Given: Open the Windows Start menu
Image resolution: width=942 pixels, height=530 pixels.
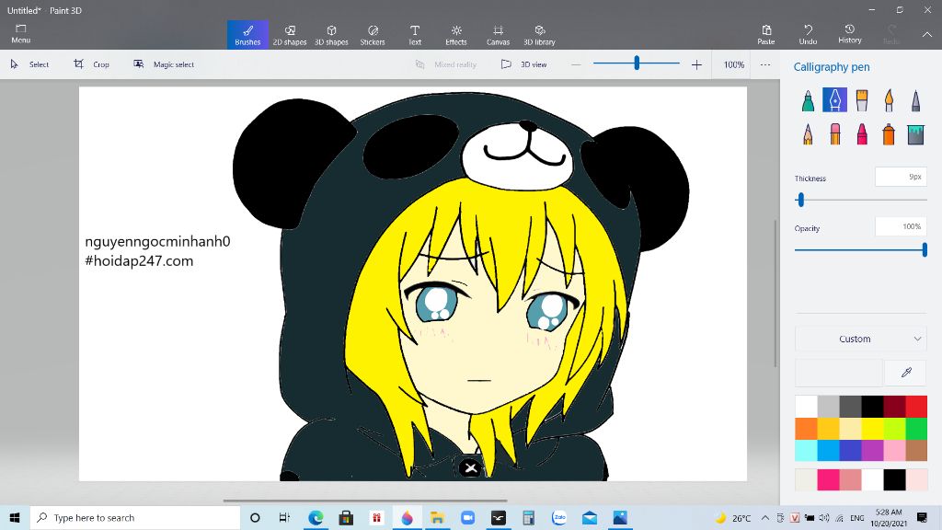Looking at the screenshot, I should pos(15,517).
